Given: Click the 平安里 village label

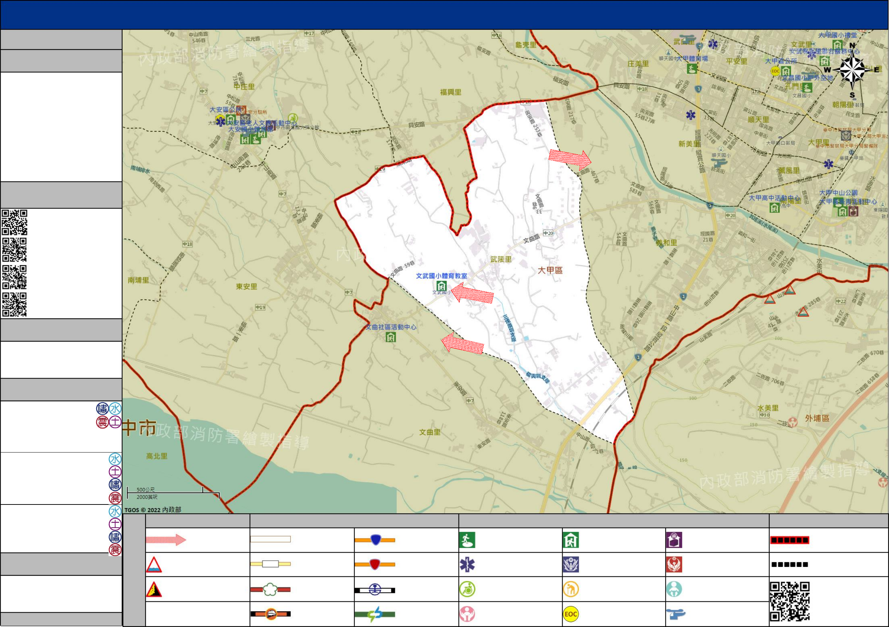Looking at the screenshot, I should coord(736,61).
